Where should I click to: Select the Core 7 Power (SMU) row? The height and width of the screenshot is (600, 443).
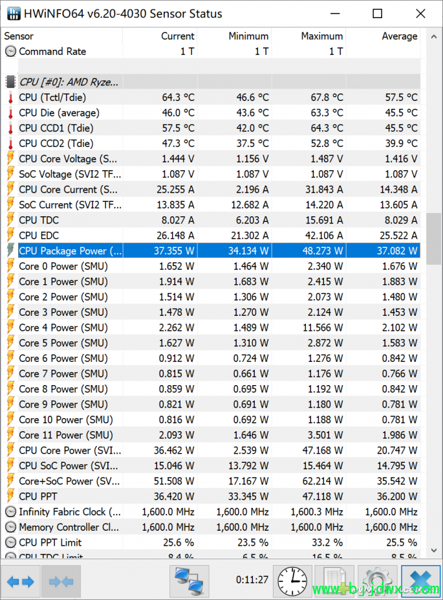pos(211,373)
